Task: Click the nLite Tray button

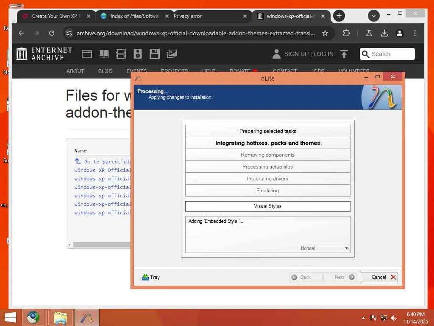Action: point(151,277)
